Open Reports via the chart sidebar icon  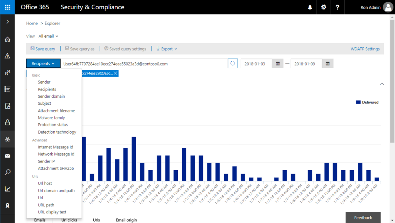coord(7,188)
